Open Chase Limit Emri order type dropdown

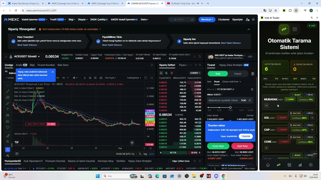coord(231,81)
